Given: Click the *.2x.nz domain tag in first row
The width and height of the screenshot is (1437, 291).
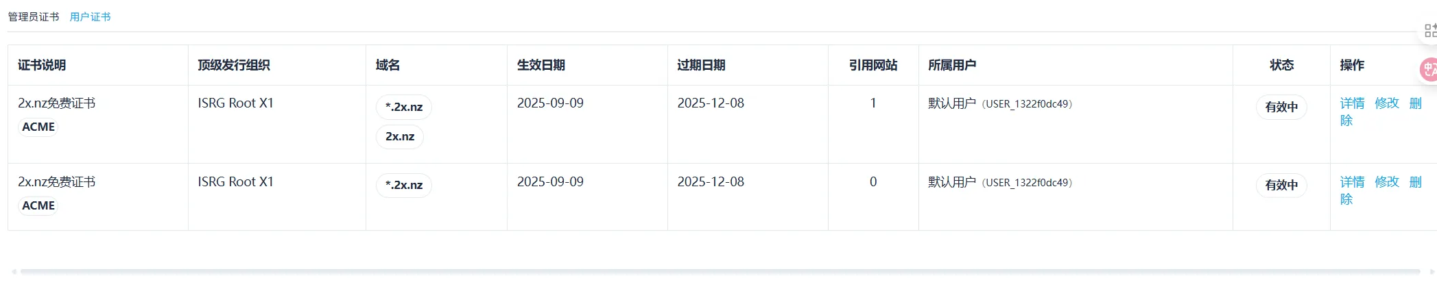Looking at the screenshot, I should pyautogui.click(x=404, y=107).
